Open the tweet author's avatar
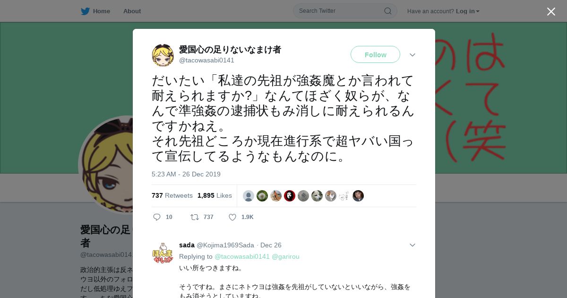The image size is (567, 298). [x=163, y=55]
